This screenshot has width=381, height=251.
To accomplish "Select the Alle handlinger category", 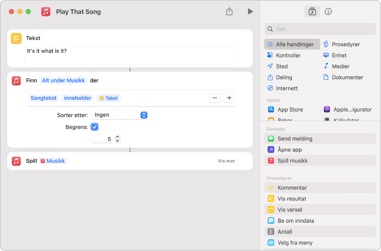I will [292, 44].
